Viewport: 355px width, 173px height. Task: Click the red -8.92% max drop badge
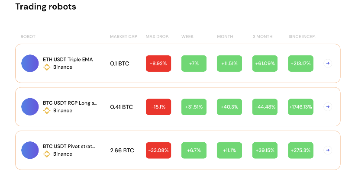[158, 64]
